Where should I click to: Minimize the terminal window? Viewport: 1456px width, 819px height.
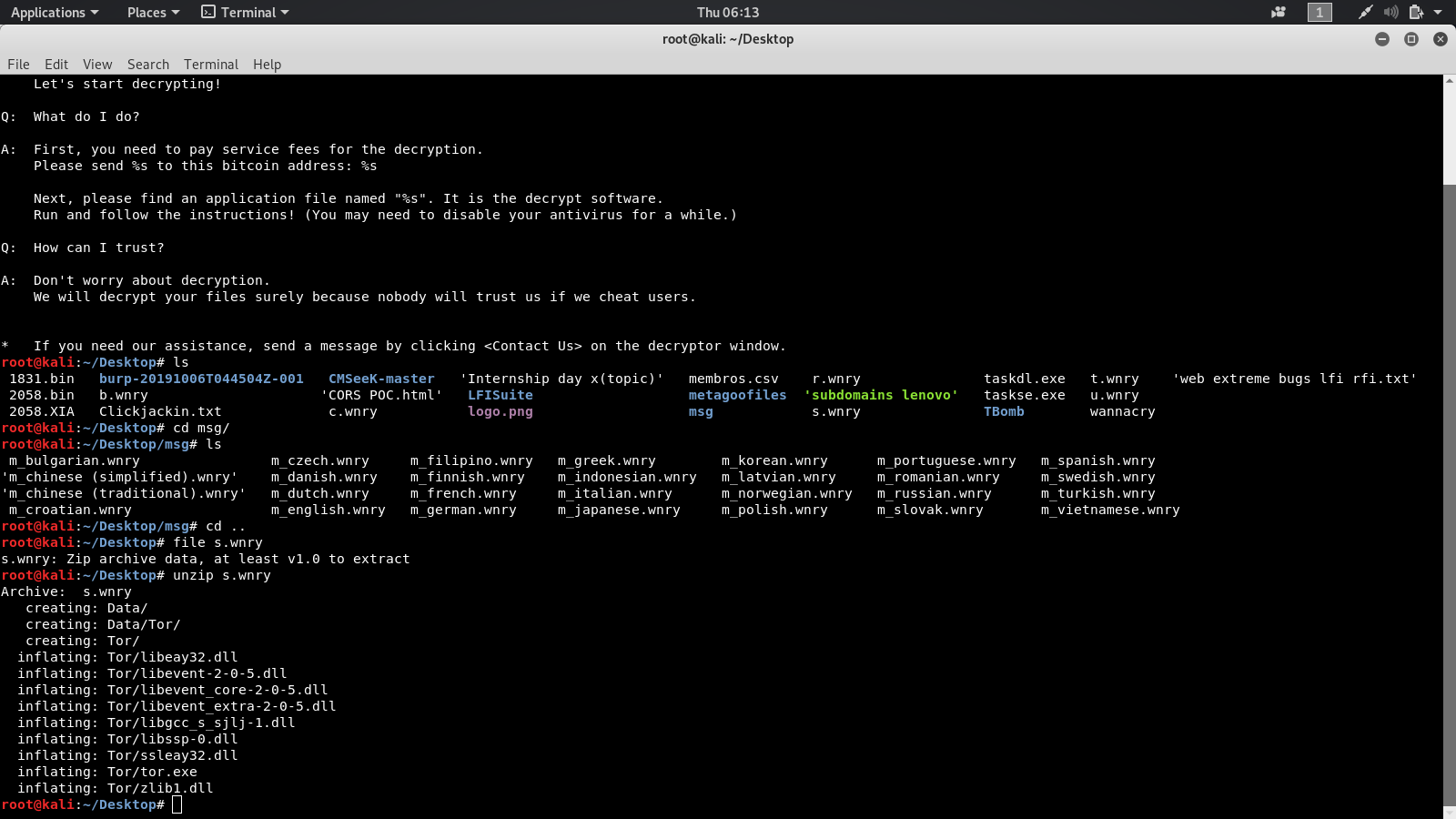(1382, 39)
